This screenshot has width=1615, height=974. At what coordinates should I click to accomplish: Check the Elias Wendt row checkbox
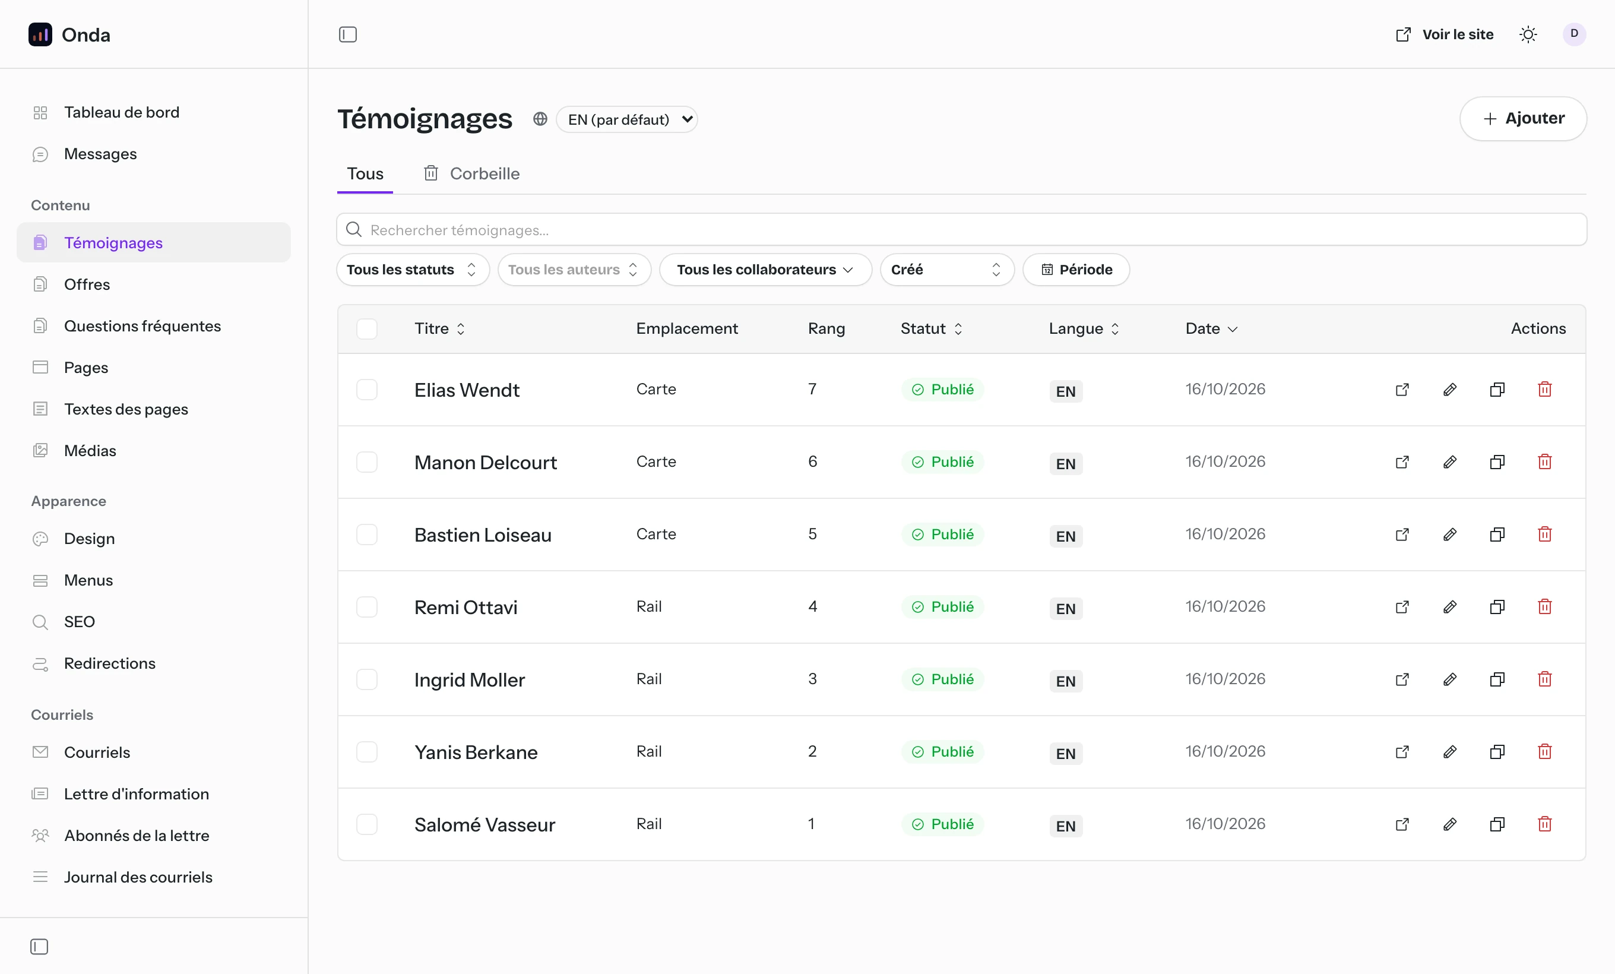point(366,390)
